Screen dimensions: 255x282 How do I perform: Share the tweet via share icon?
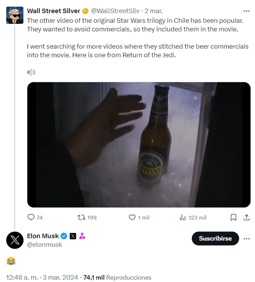[246, 217]
